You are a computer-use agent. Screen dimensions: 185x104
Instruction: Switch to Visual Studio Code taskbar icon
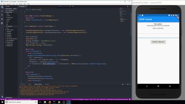pos(69,102)
